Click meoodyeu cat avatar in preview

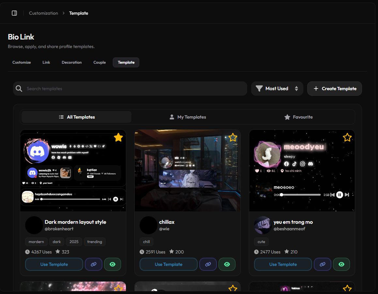click(267, 155)
